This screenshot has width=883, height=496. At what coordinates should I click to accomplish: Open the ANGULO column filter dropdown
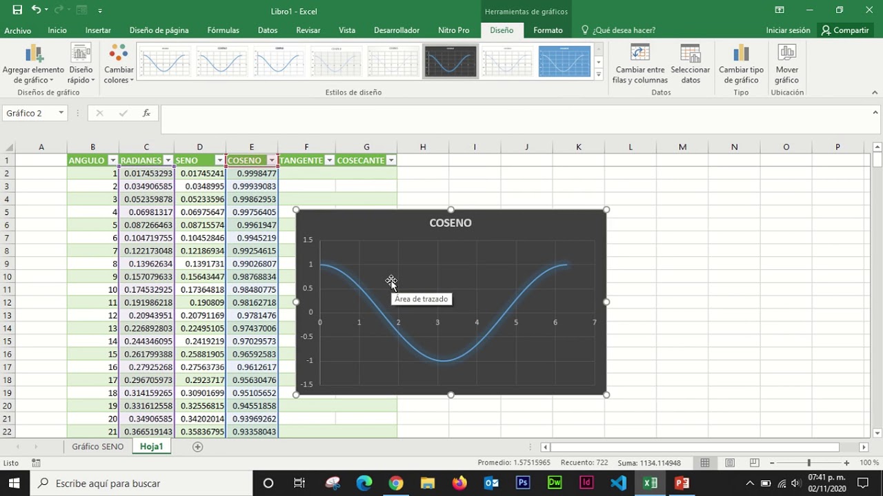click(x=112, y=161)
